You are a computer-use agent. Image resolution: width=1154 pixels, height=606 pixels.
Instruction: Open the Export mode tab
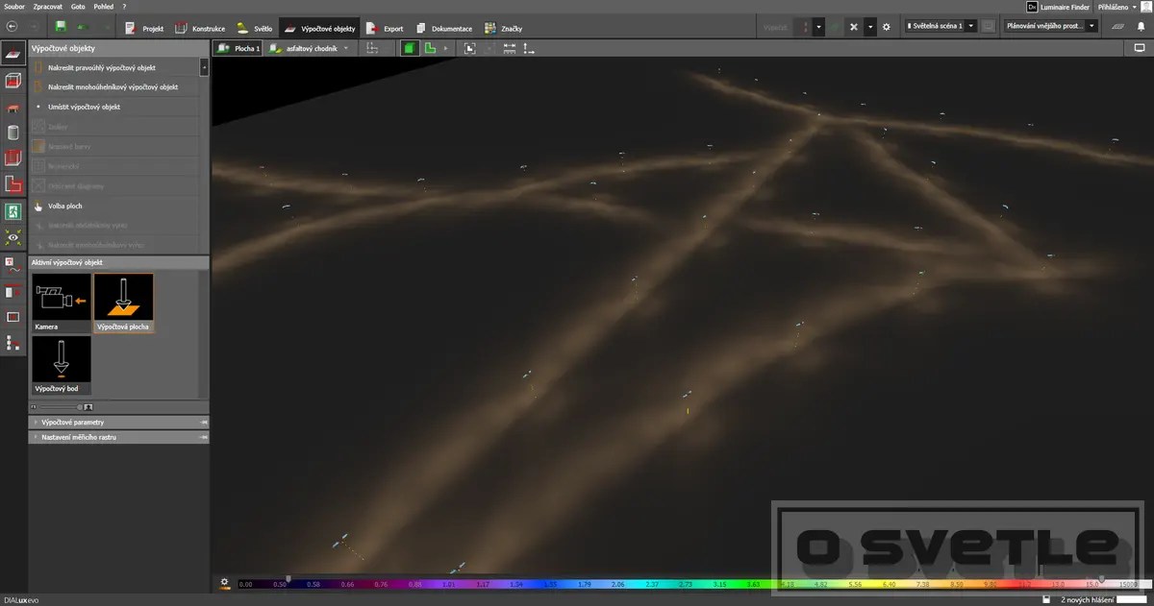(386, 28)
